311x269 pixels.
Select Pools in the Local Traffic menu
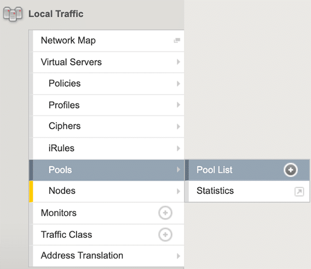[x=60, y=170]
